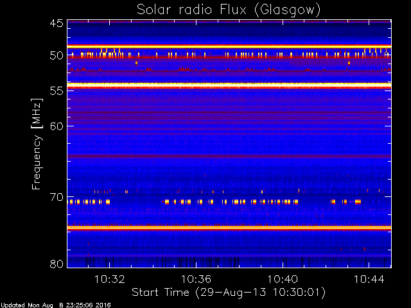Click the Frequency [MHz] axis label
Image resolution: width=411 pixels, height=308 pixels.
click(x=37, y=144)
